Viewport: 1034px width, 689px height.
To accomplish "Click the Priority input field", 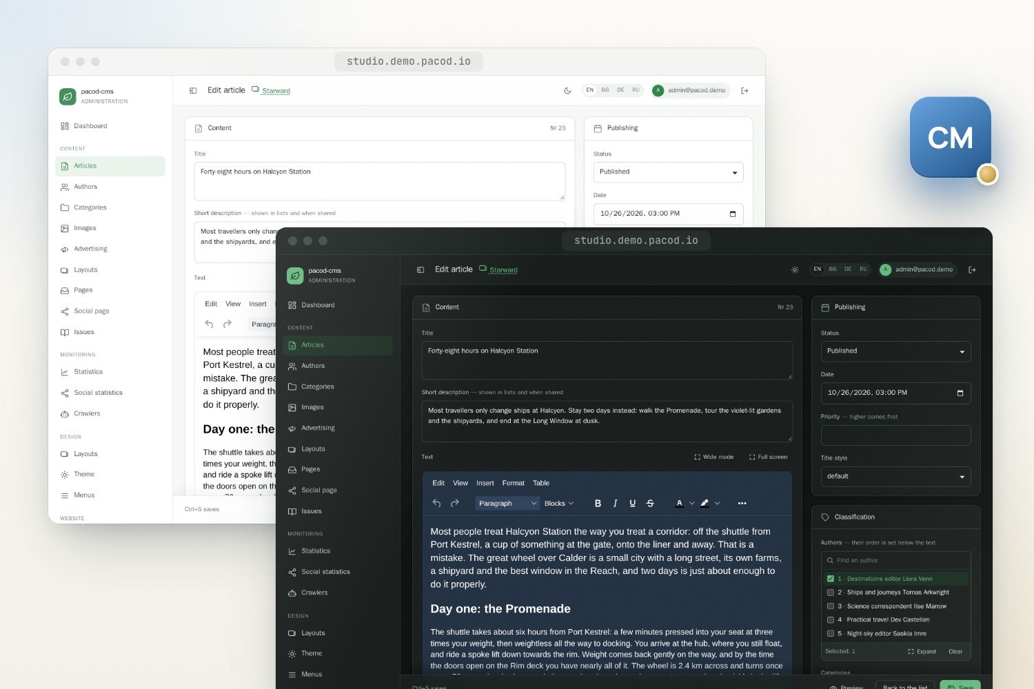I will [x=895, y=435].
